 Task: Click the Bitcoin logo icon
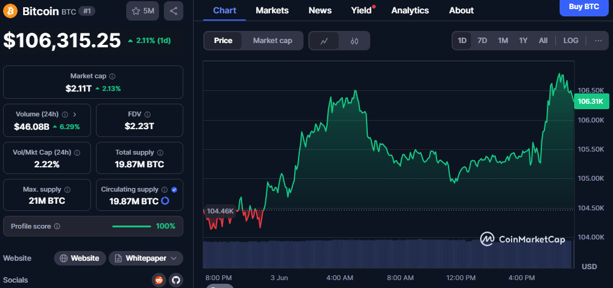click(x=10, y=11)
